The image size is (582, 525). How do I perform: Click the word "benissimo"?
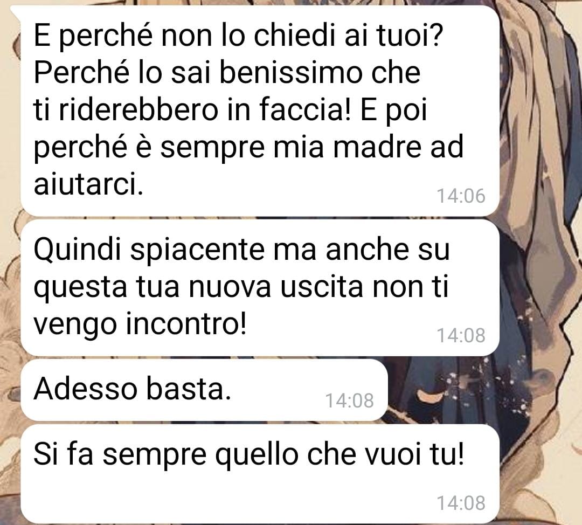[290, 72]
